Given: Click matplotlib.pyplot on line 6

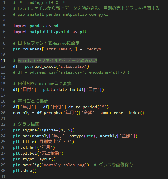Looking at the screenshot, I should [50, 32].
